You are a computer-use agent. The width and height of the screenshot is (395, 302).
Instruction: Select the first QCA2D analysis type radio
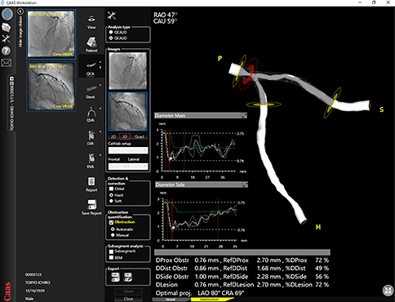(111, 32)
